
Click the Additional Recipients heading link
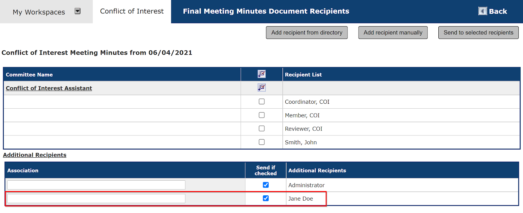click(x=35, y=155)
